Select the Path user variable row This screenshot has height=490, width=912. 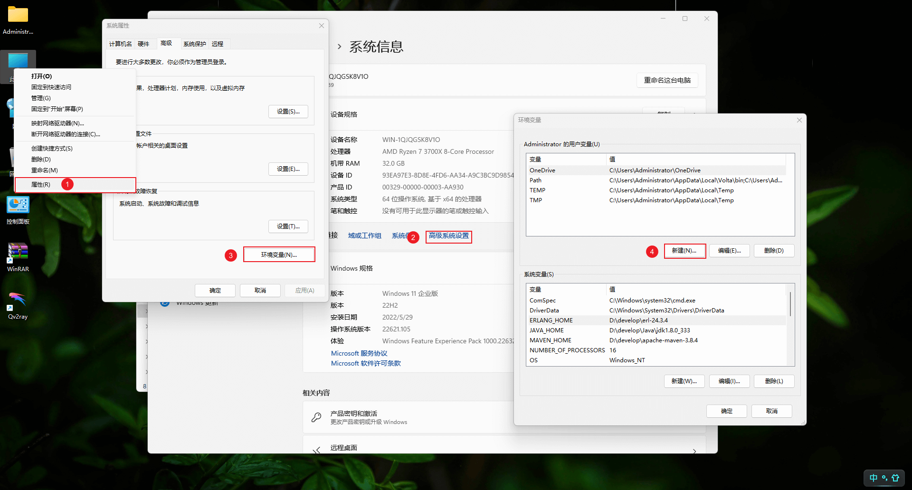tap(656, 180)
